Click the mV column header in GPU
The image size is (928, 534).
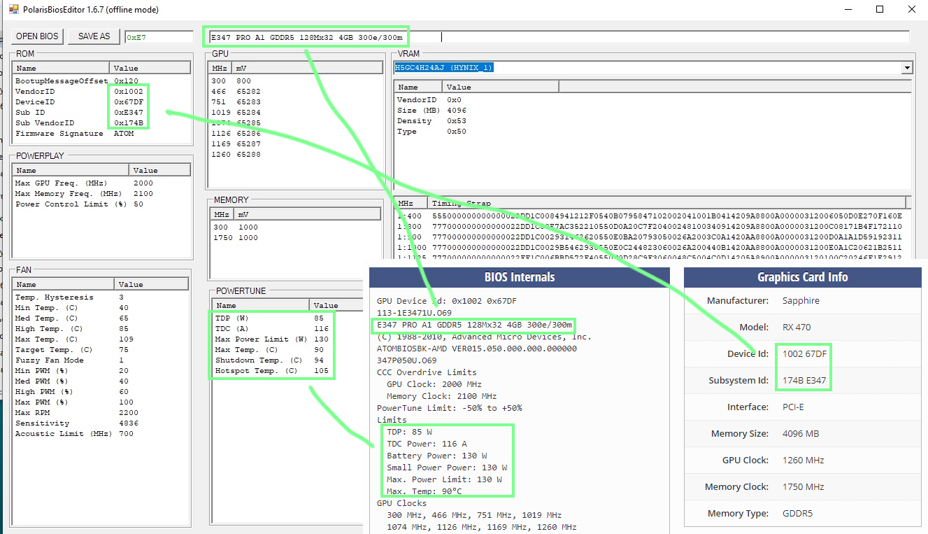point(308,68)
